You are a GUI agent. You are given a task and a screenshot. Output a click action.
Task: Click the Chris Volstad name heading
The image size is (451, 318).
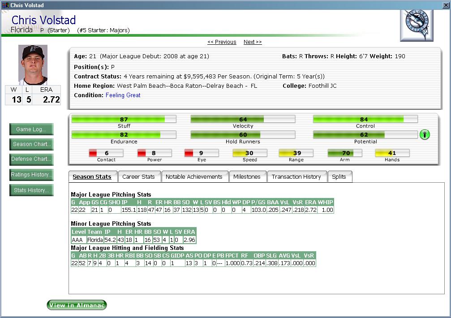(x=43, y=20)
